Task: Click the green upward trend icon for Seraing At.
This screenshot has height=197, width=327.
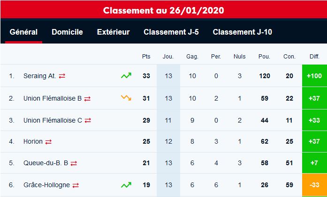Action: pos(126,75)
